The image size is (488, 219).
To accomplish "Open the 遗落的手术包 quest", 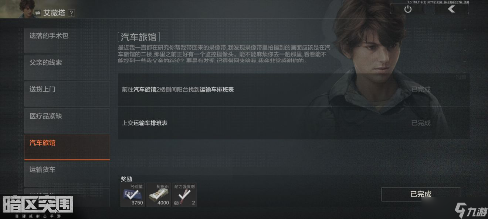I will [67, 41].
